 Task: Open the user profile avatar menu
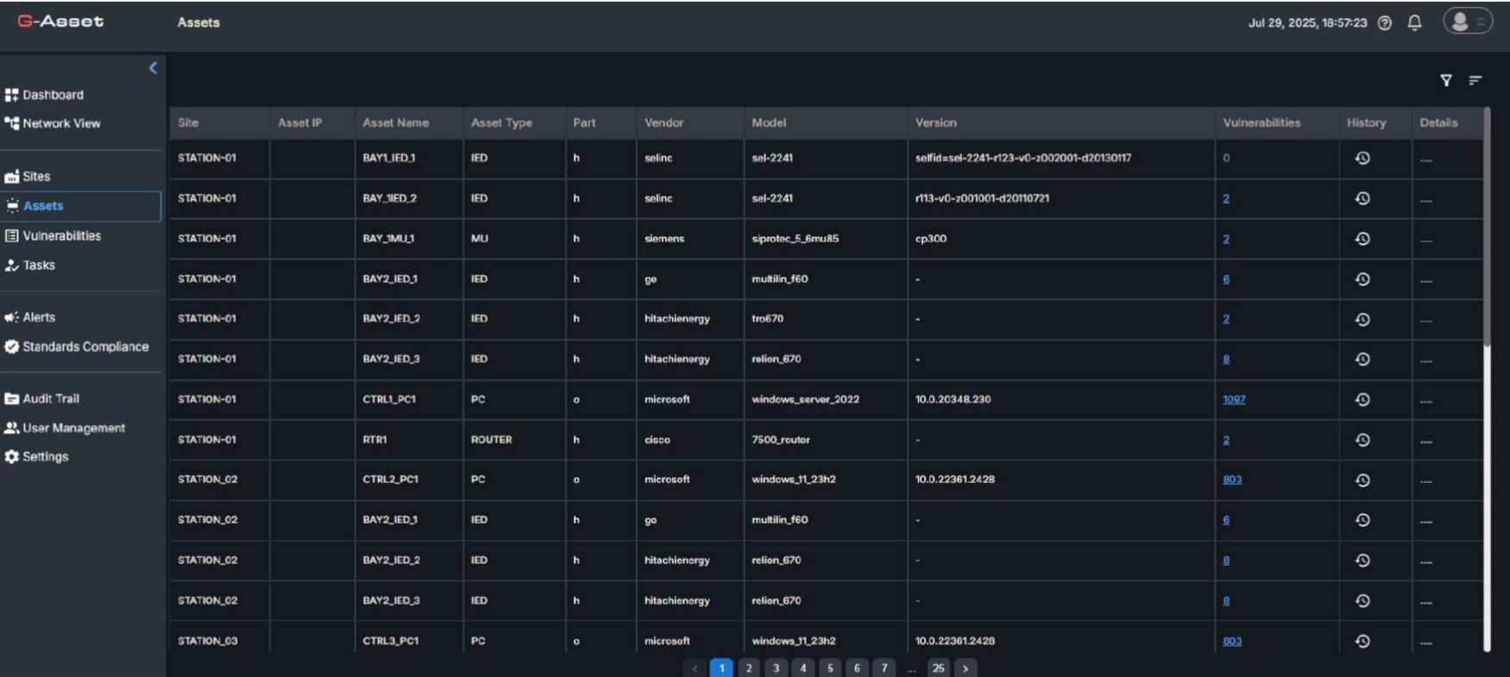point(1468,22)
